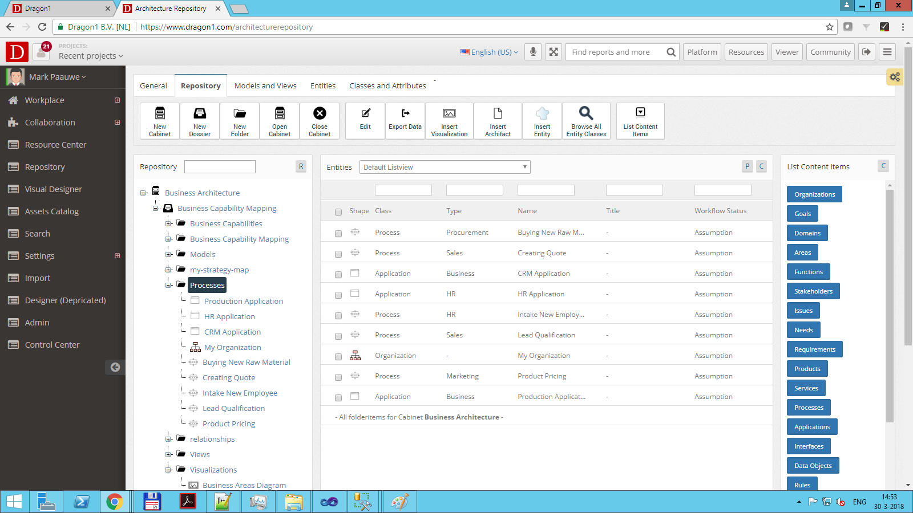Tick the checkbox for Creating Quote row
The width and height of the screenshot is (913, 513).
[x=338, y=254]
